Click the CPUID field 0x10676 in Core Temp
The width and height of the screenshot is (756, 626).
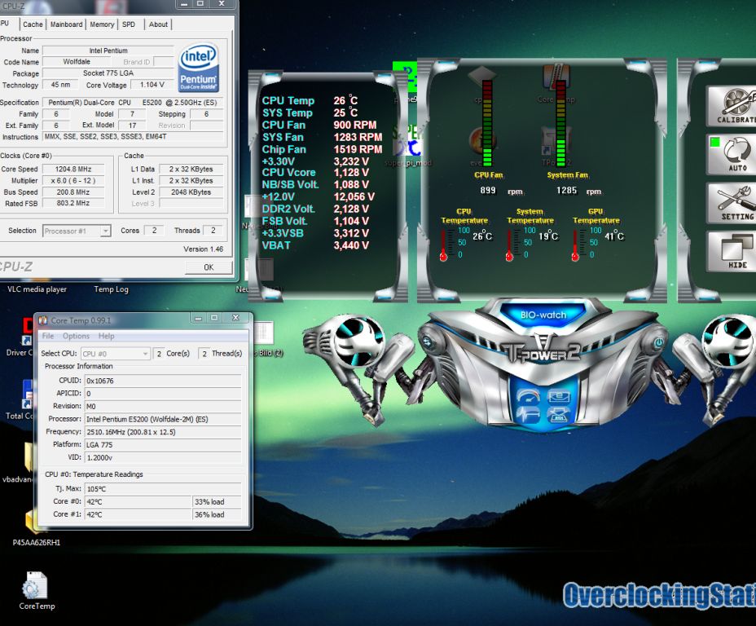163,381
